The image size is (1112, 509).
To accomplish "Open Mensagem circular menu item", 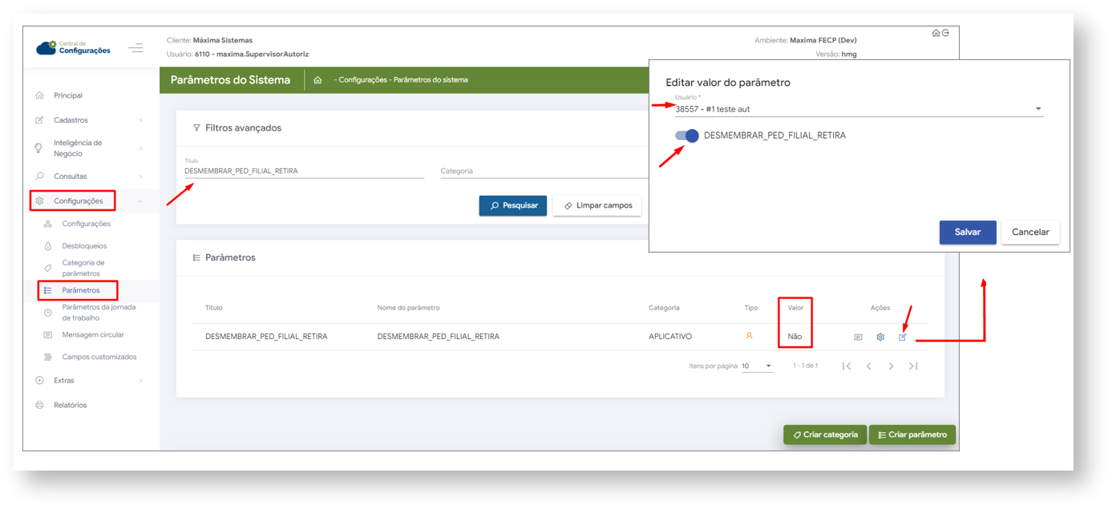I will (x=93, y=335).
